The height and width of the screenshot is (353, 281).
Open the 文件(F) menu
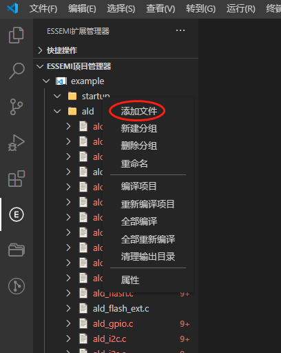(43, 9)
